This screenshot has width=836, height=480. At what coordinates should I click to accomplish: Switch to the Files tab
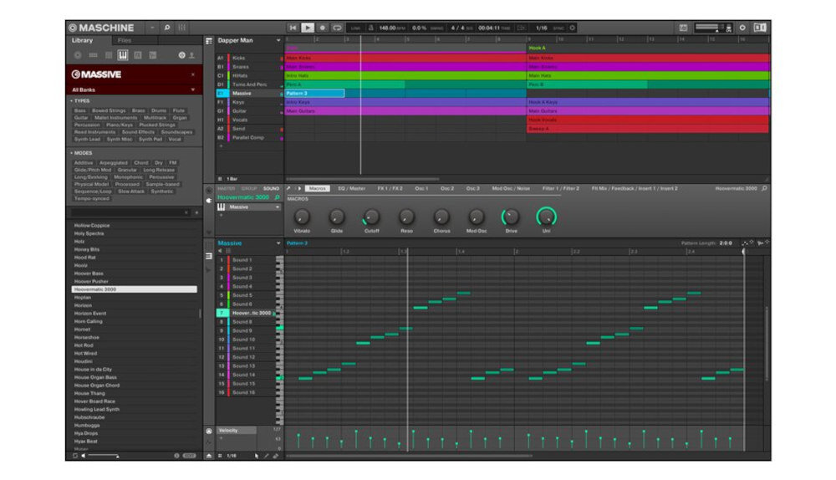[125, 40]
